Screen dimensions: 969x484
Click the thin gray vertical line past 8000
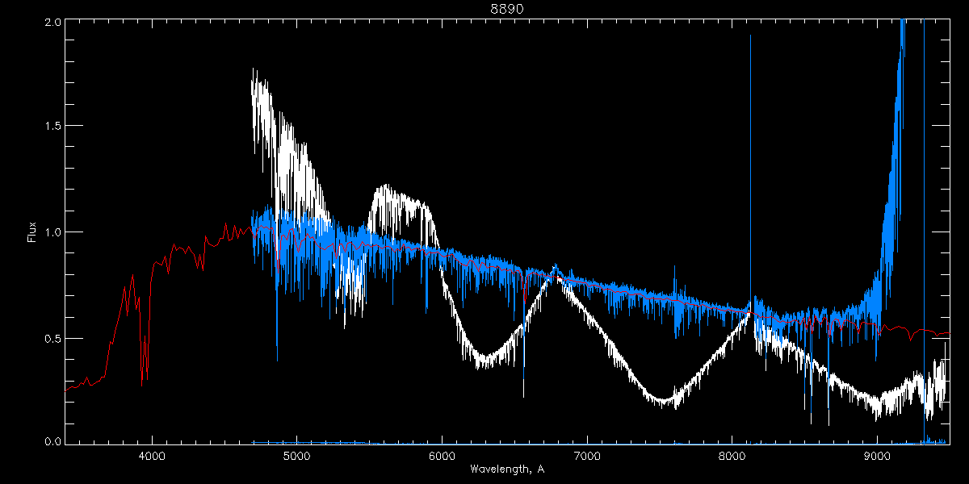[750, 161]
